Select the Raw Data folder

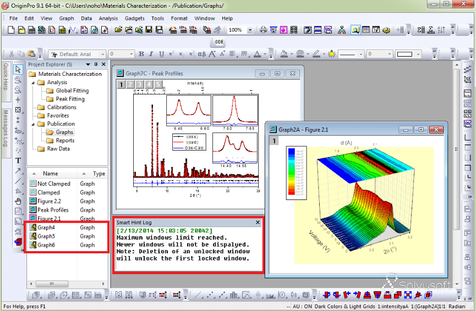[x=58, y=148]
